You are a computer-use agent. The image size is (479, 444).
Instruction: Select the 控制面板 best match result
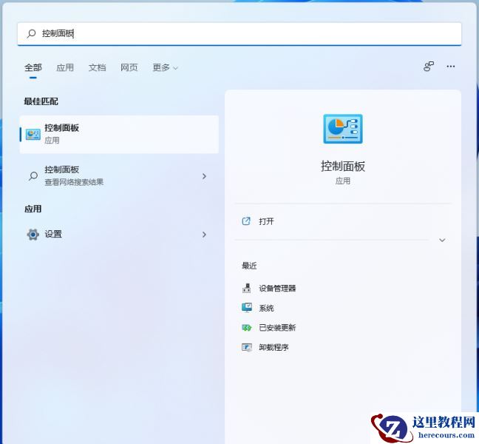coord(119,134)
